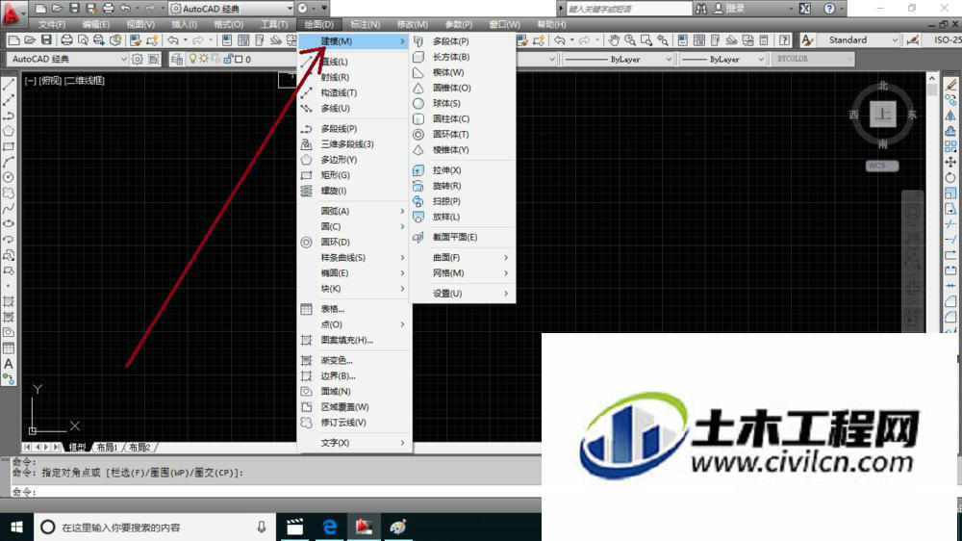
Task: Expand the 圆(C) circle submenu
Action: pos(354,226)
